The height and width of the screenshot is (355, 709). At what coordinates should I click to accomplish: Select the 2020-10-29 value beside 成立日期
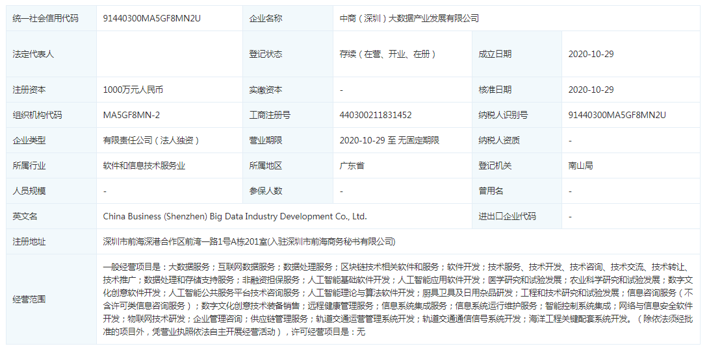tap(591, 55)
